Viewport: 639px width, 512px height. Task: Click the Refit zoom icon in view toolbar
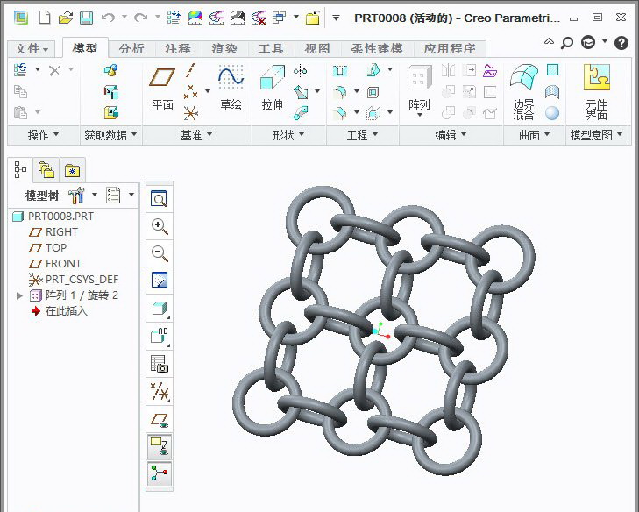(160, 199)
